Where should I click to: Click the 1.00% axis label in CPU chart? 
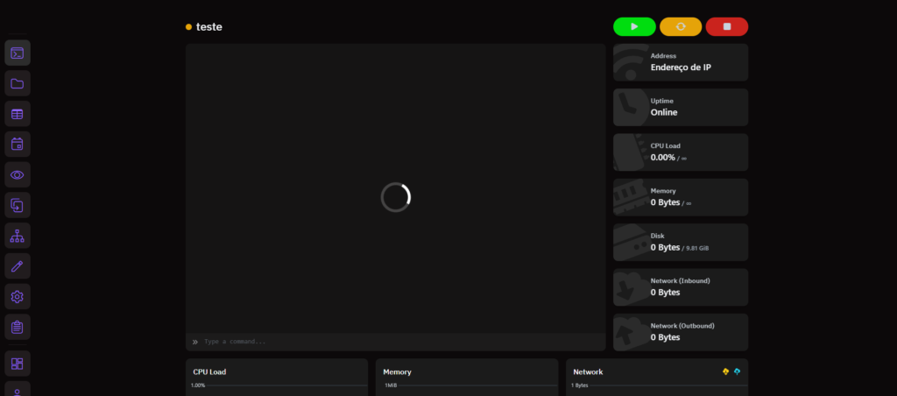pyautogui.click(x=198, y=385)
